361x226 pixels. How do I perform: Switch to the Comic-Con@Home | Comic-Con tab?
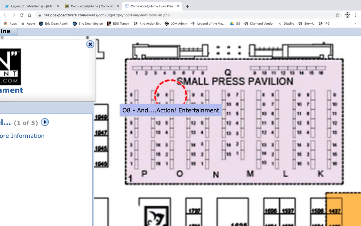tap(92, 6)
